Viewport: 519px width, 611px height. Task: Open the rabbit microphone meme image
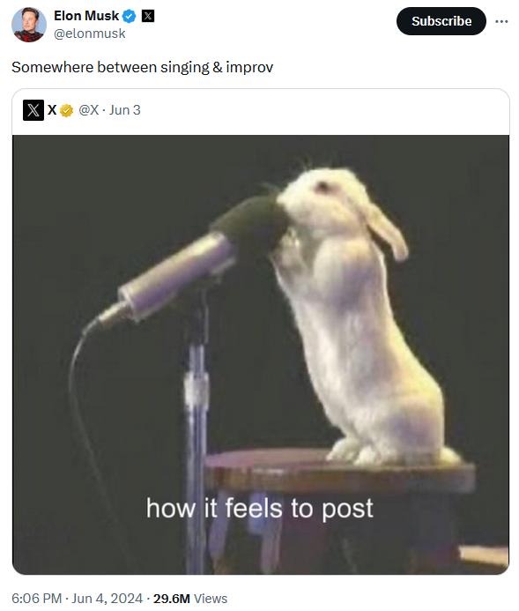261,354
